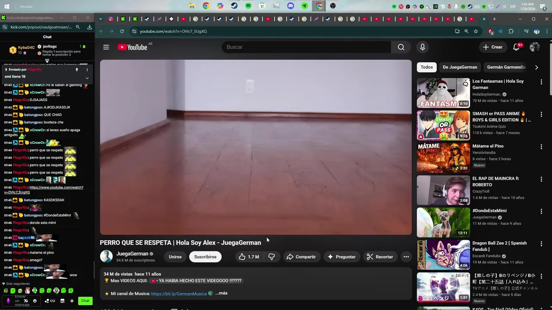Open more actions ellipsis below video
The height and width of the screenshot is (310, 552).
coord(406,257)
